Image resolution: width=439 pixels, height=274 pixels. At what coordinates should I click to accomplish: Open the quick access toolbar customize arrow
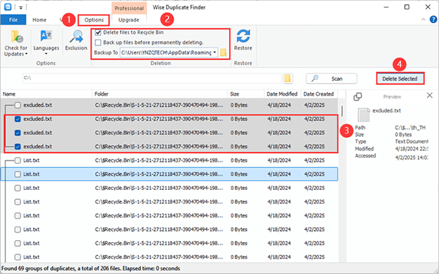point(21,7)
